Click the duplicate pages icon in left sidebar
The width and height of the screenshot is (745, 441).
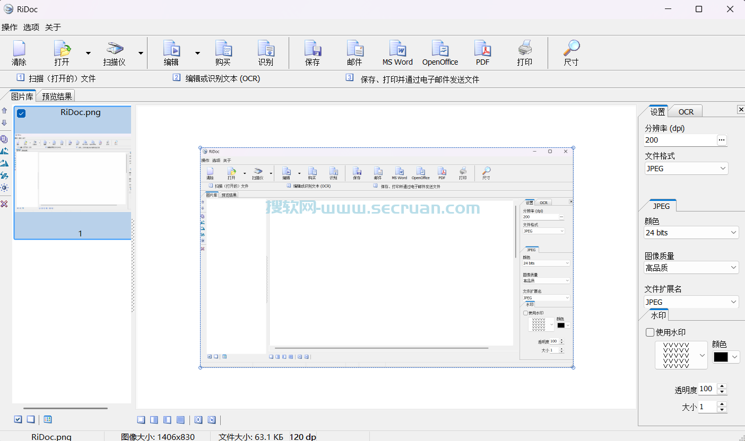click(x=4, y=139)
